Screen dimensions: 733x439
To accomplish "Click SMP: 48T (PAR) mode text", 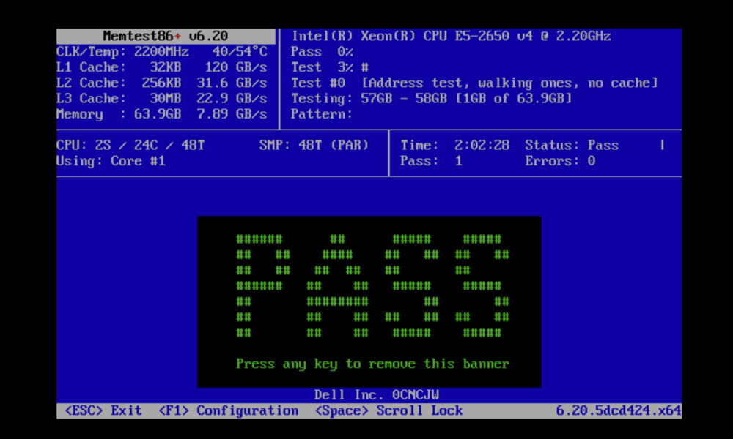I will [314, 145].
